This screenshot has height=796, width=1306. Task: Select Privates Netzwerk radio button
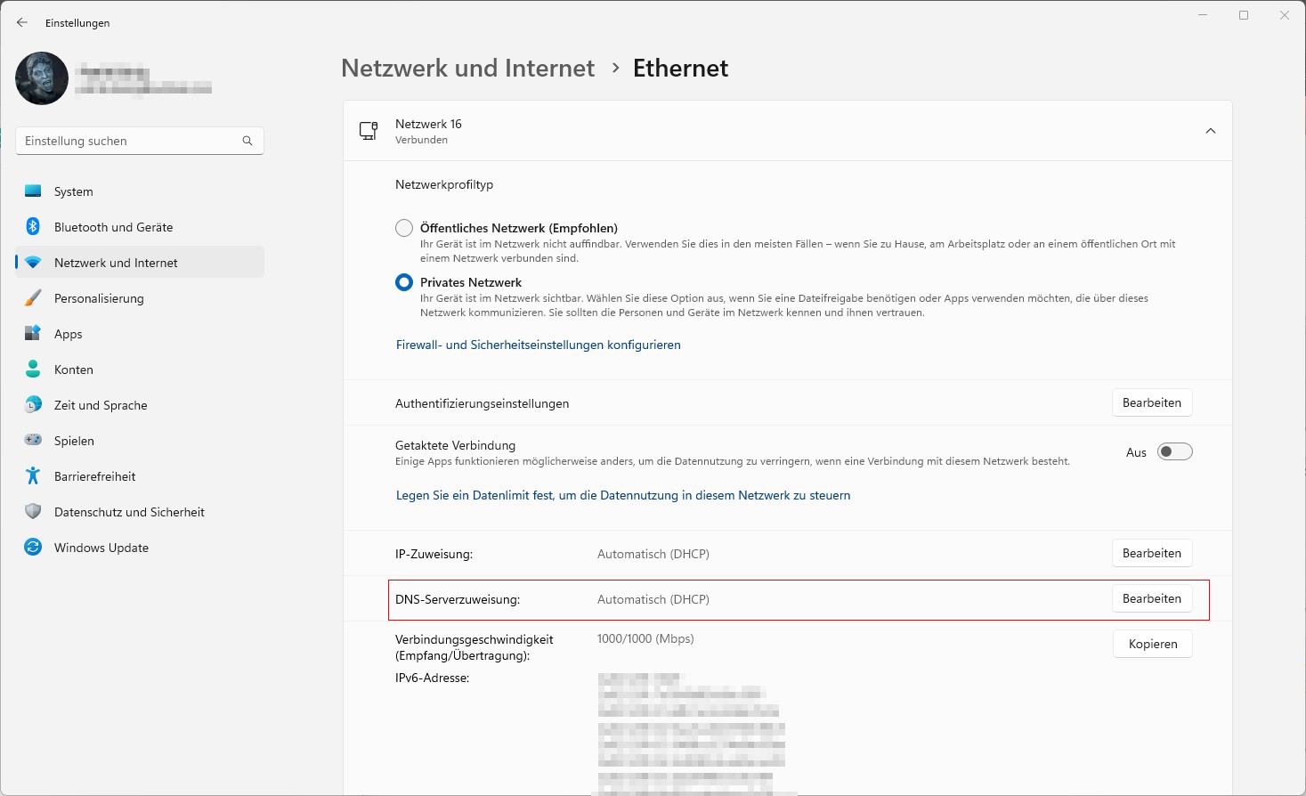(404, 282)
